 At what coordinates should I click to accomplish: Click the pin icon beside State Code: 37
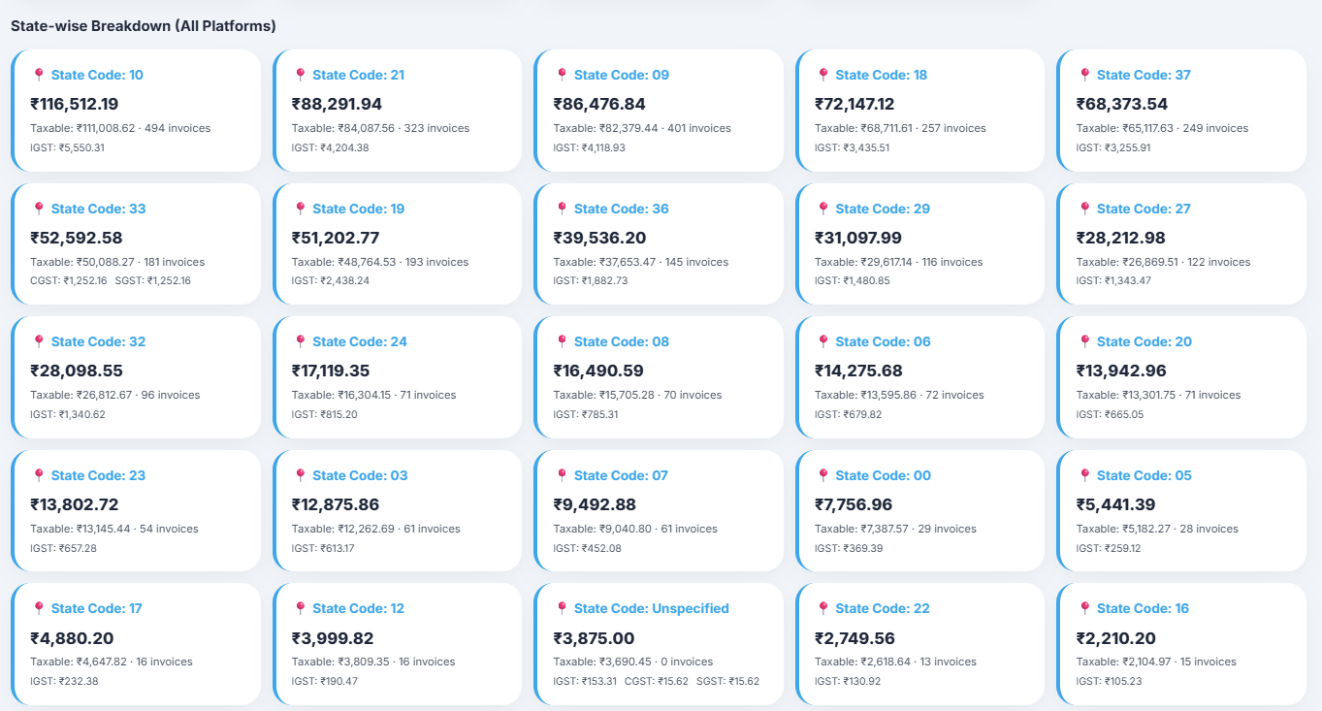[1084, 75]
